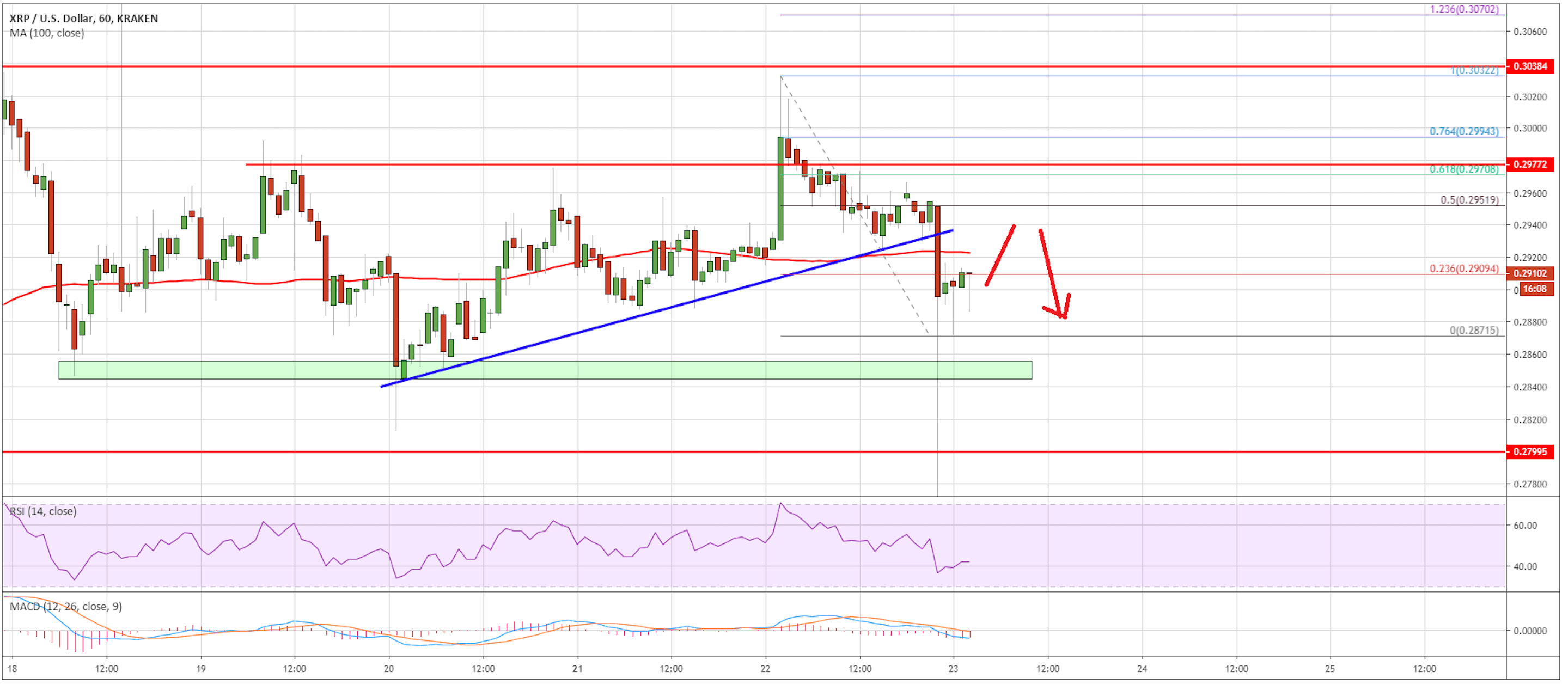Click the 0.28400 price axis tick
Image resolution: width=1562 pixels, height=684 pixels.
(x=1530, y=387)
